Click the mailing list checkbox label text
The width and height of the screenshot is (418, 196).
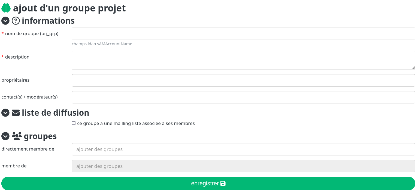(136, 123)
